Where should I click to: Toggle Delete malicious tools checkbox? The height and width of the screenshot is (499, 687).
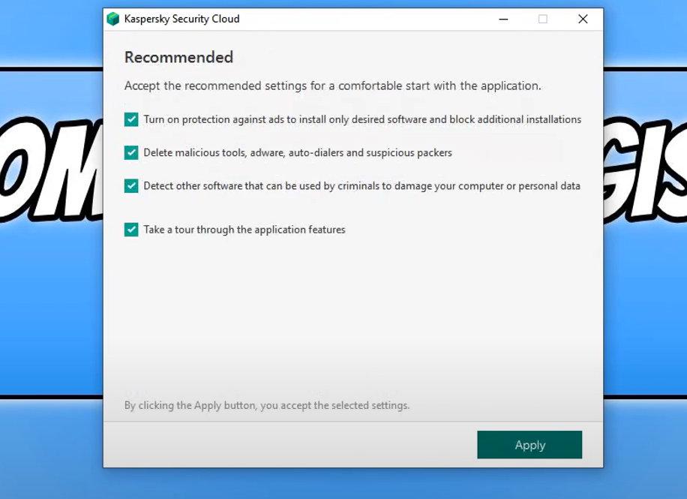131,152
